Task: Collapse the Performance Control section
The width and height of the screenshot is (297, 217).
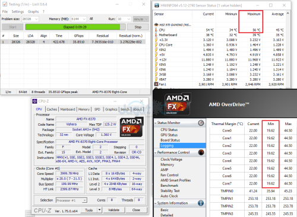Action: click(x=156, y=152)
